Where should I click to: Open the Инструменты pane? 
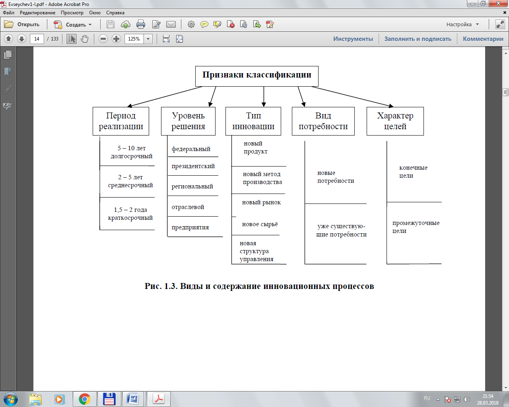click(x=353, y=39)
